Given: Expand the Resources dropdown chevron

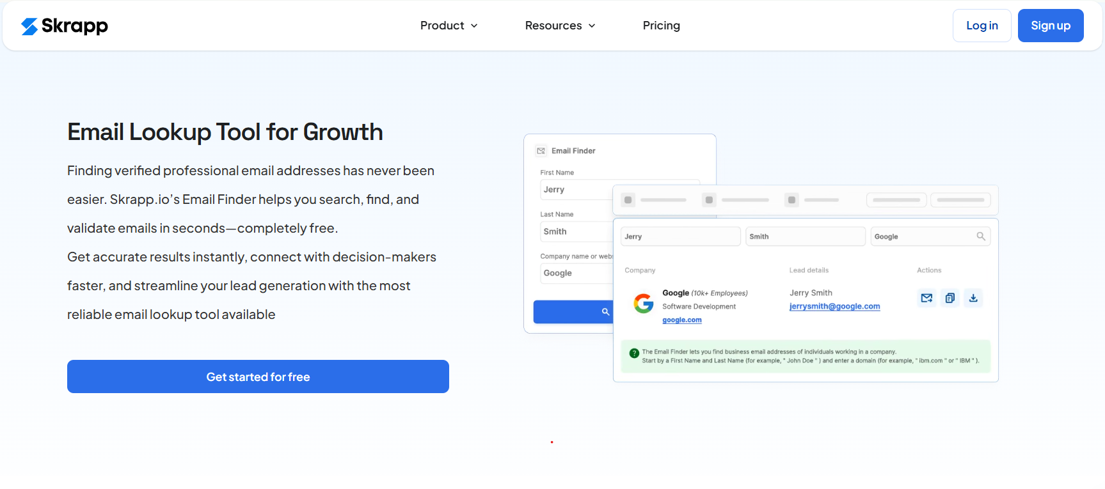Looking at the screenshot, I should click(592, 26).
